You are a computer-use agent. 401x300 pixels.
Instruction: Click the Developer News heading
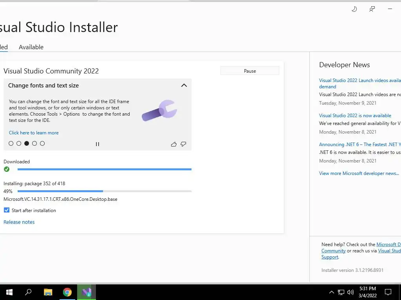coord(344,65)
